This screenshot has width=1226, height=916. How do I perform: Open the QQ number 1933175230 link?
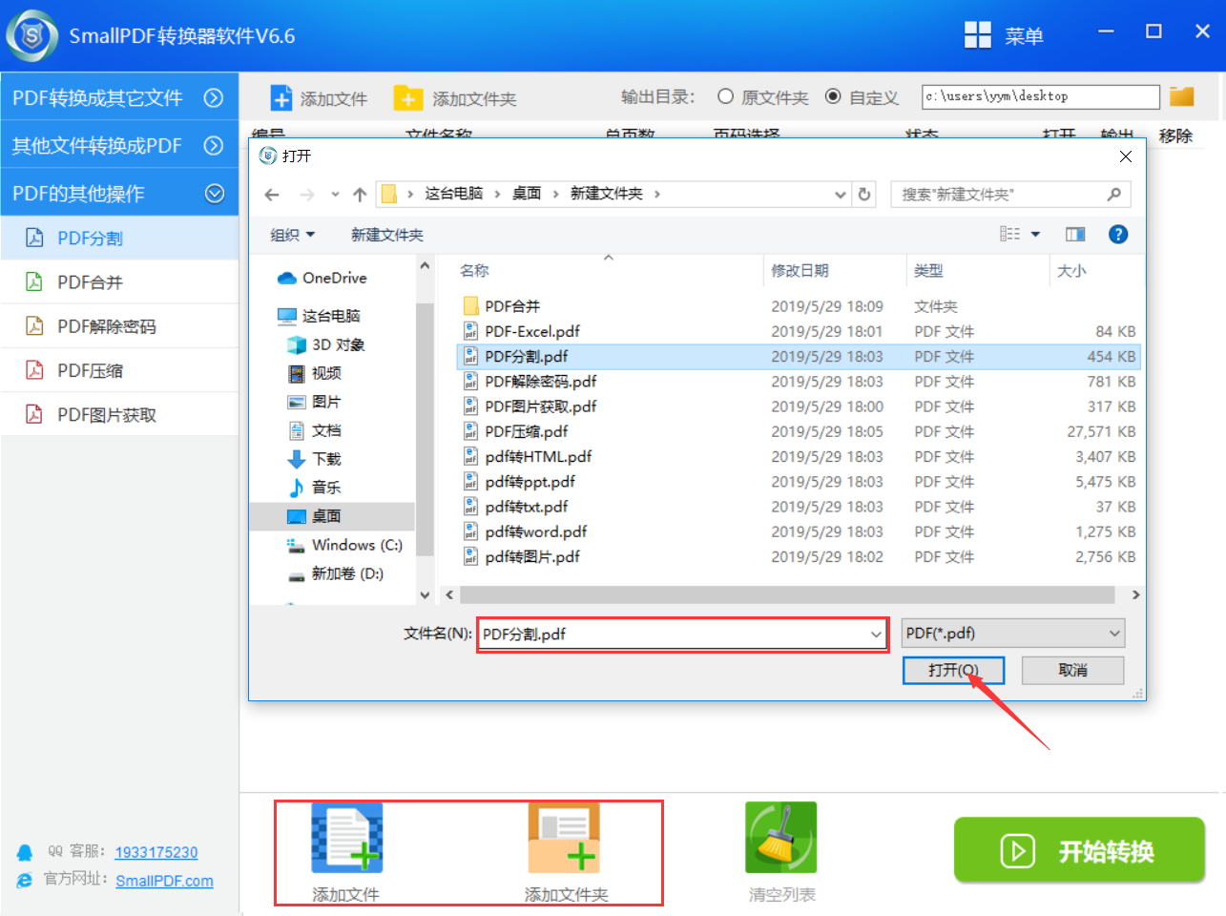[156, 852]
